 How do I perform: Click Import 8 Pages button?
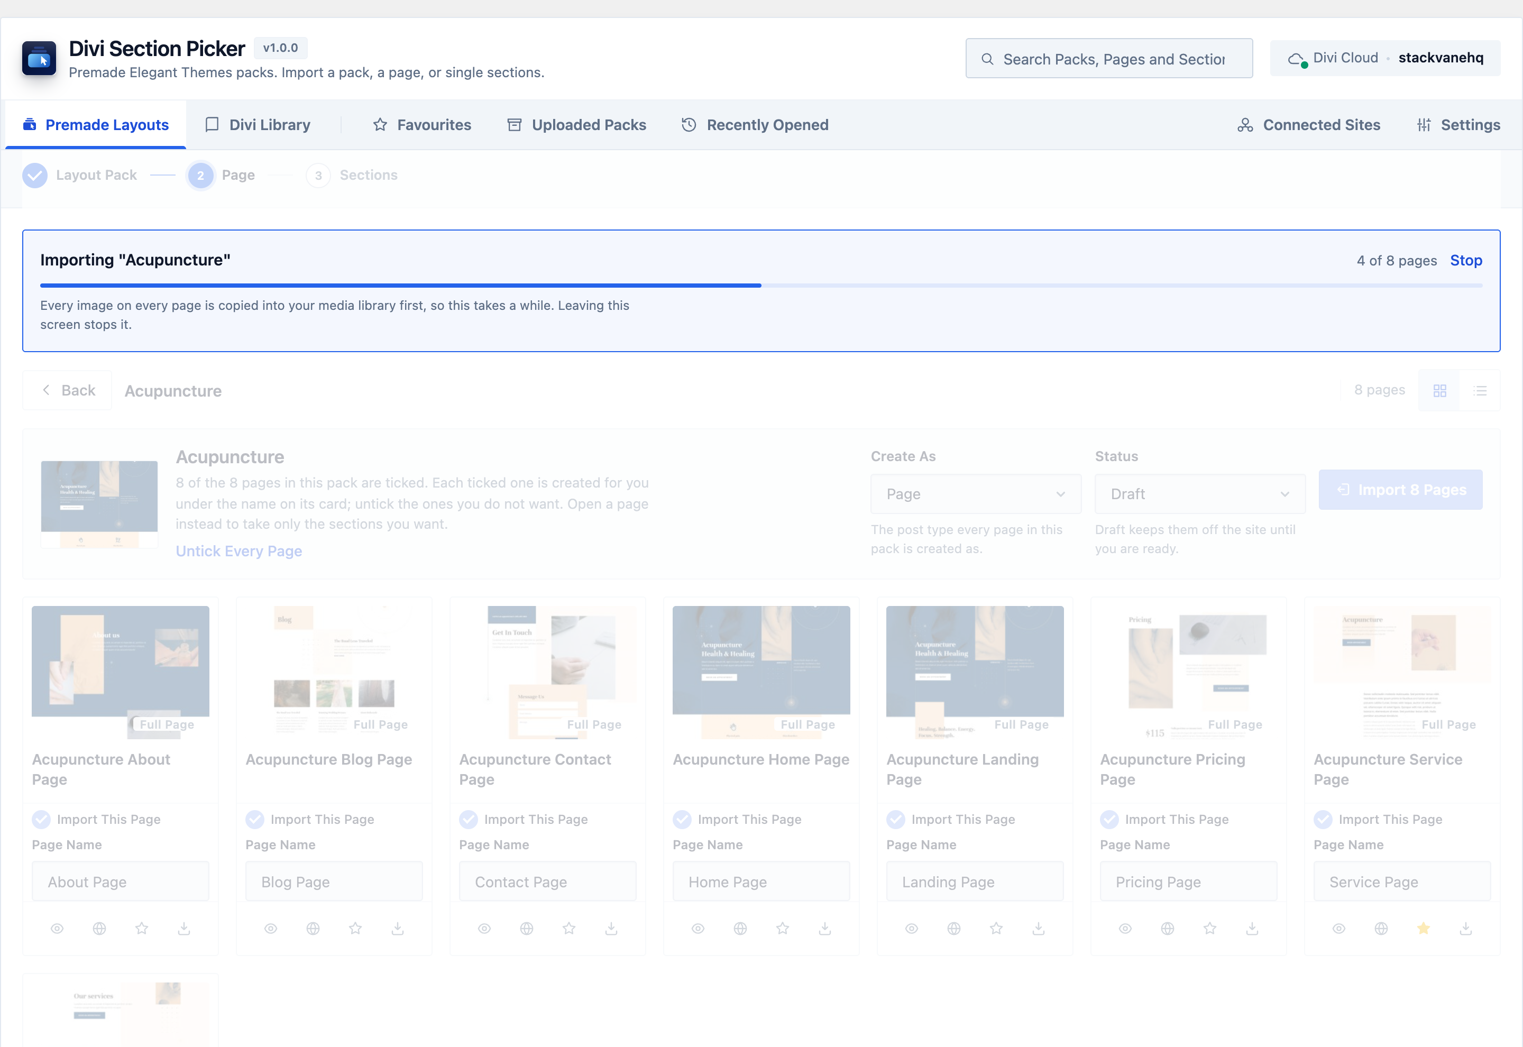pyautogui.click(x=1400, y=489)
